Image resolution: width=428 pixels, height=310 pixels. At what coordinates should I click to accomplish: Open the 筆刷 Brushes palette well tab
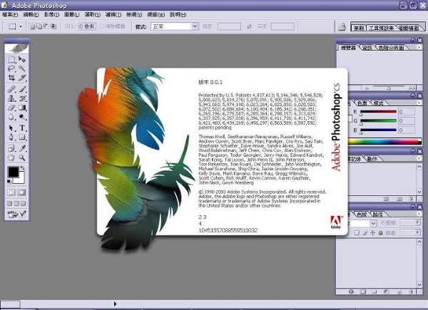tap(358, 28)
